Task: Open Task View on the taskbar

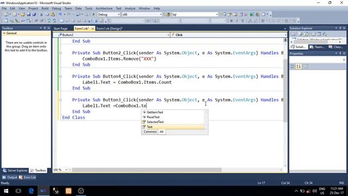Action: [18, 191]
